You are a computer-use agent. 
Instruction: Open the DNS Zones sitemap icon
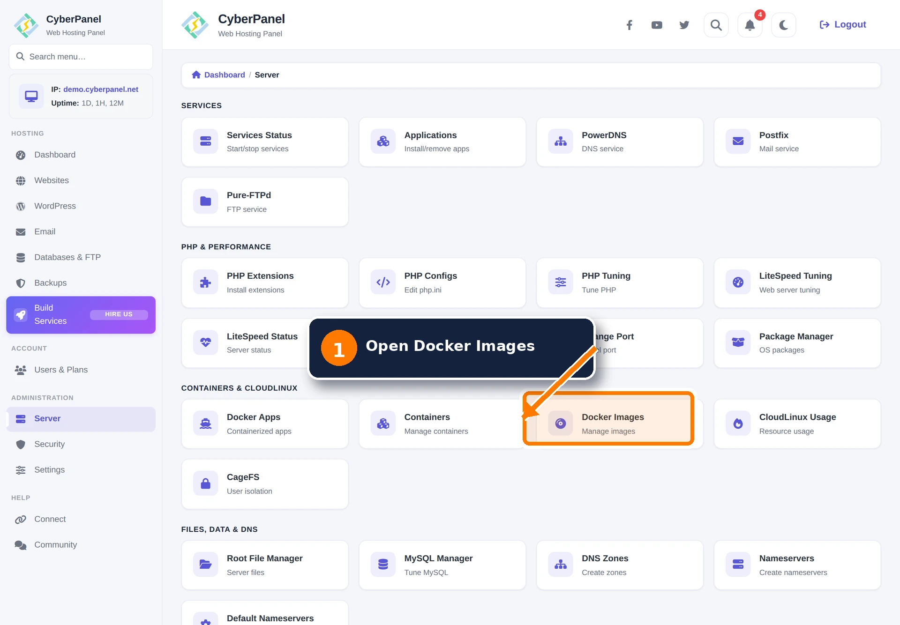[561, 565]
